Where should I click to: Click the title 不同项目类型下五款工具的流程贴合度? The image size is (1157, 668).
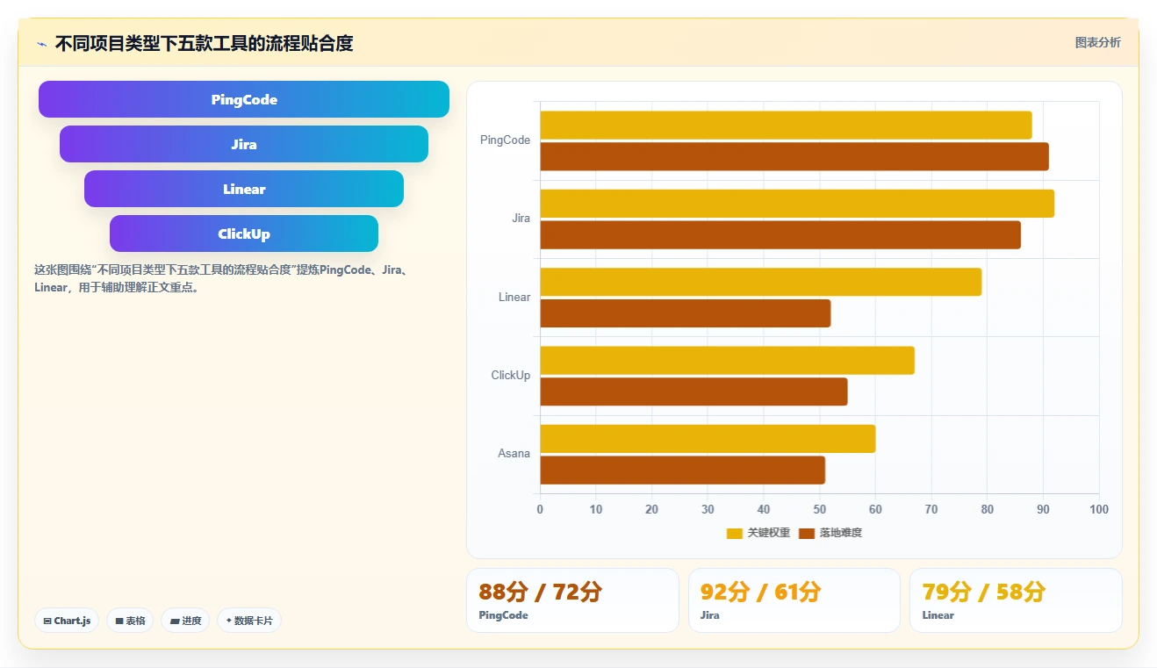[x=204, y=43]
